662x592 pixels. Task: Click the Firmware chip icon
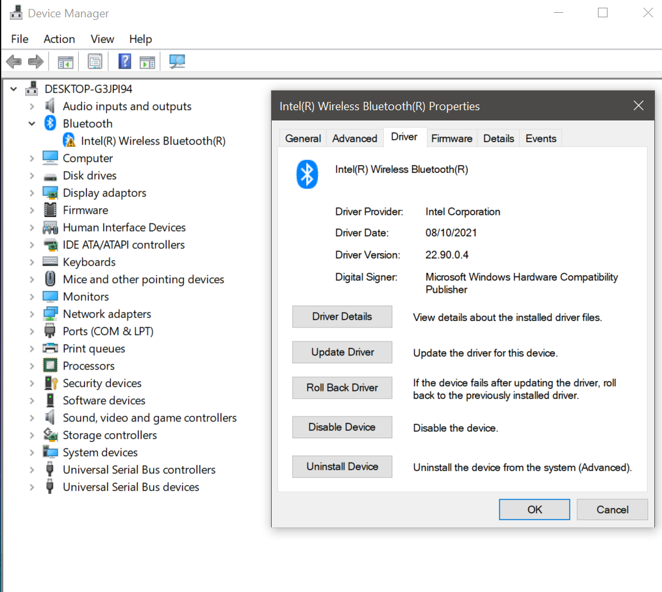point(50,210)
